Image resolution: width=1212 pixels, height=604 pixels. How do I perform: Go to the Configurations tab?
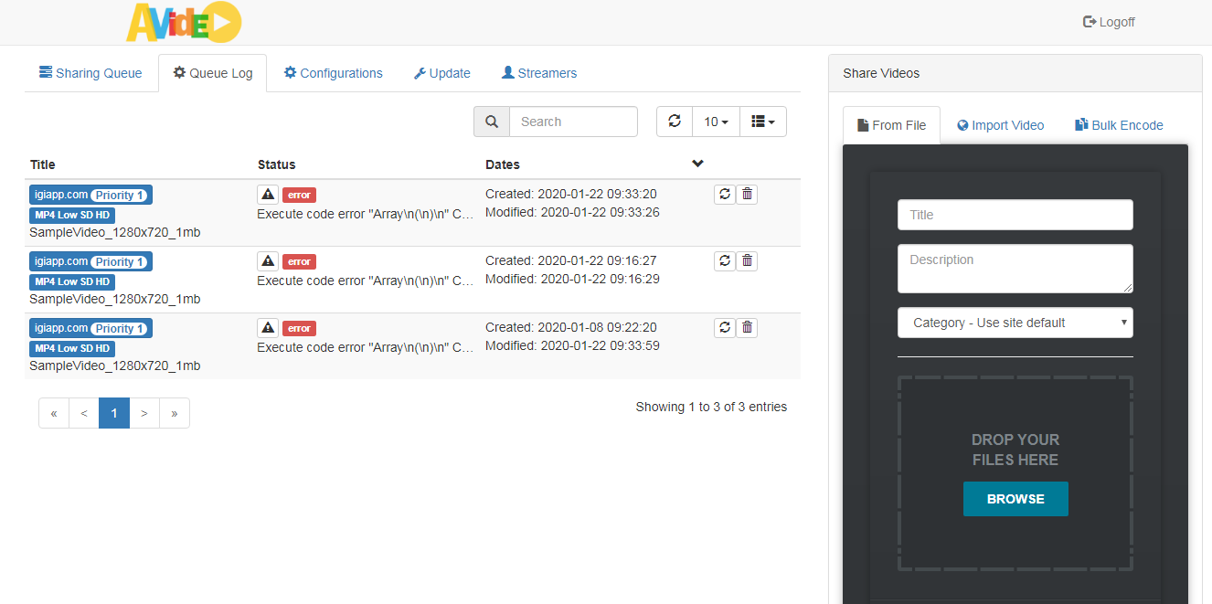(x=333, y=72)
